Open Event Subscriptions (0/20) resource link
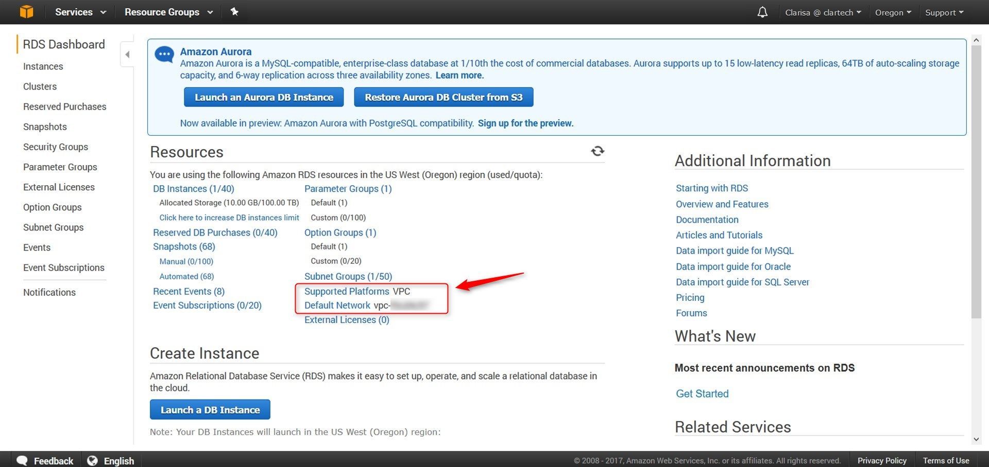 tap(207, 305)
